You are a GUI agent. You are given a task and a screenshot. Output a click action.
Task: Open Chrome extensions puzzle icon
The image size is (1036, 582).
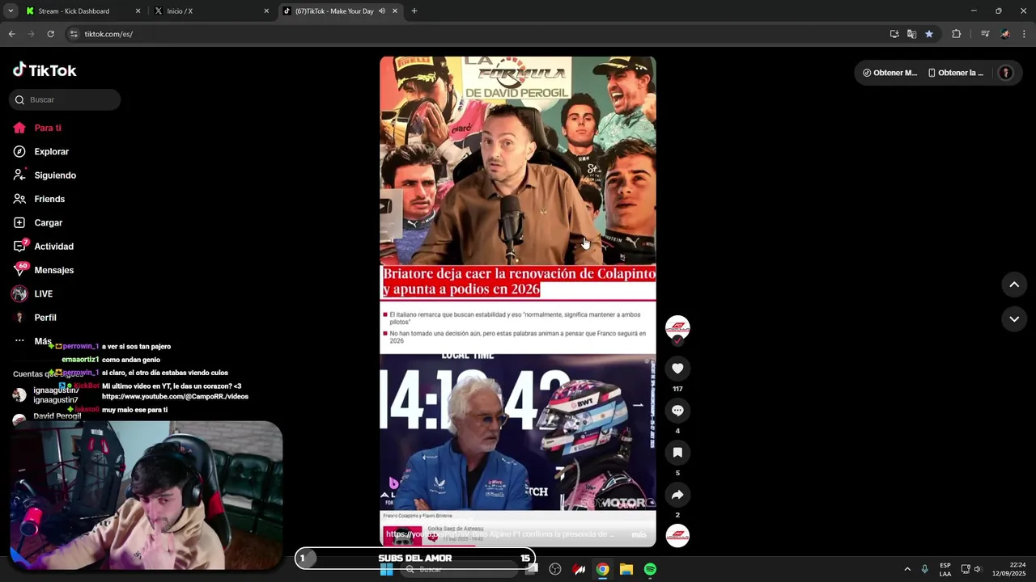tap(957, 34)
